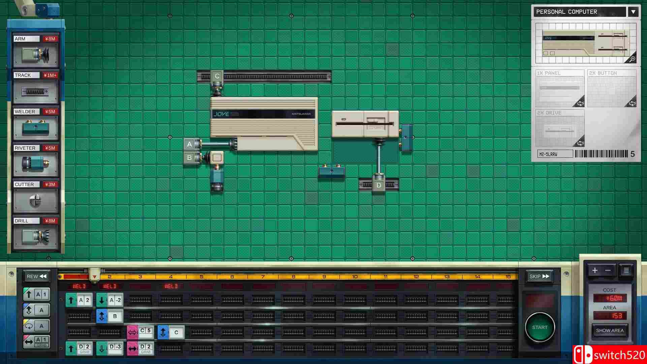This screenshot has width=647, height=364.
Task: Pick the Cutter tool
Action: tap(36, 200)
